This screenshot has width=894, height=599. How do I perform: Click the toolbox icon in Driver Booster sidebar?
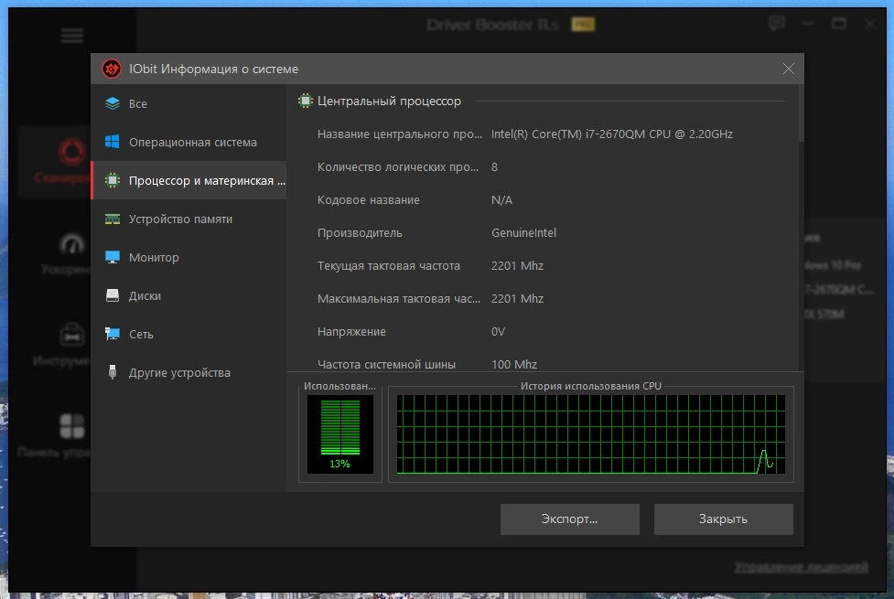coord(72,335)
